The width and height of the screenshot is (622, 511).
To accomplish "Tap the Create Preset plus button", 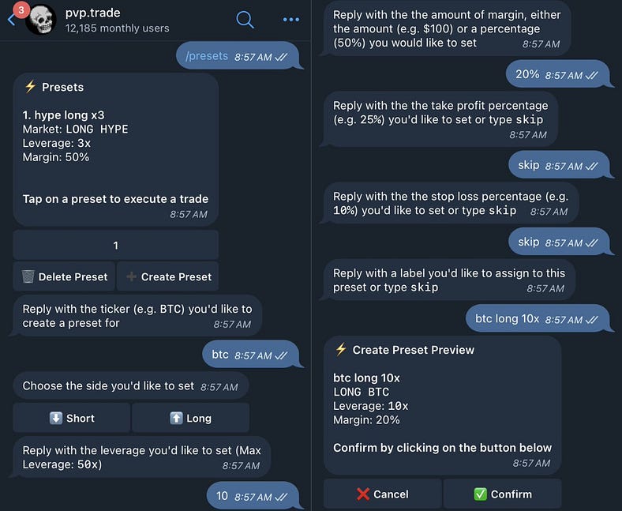I will click(167, 276).
